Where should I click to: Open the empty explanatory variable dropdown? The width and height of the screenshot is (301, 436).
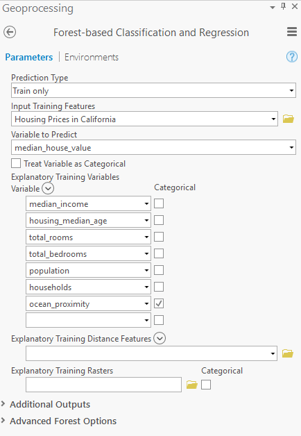pyautogui.click(x=88, y=320)
